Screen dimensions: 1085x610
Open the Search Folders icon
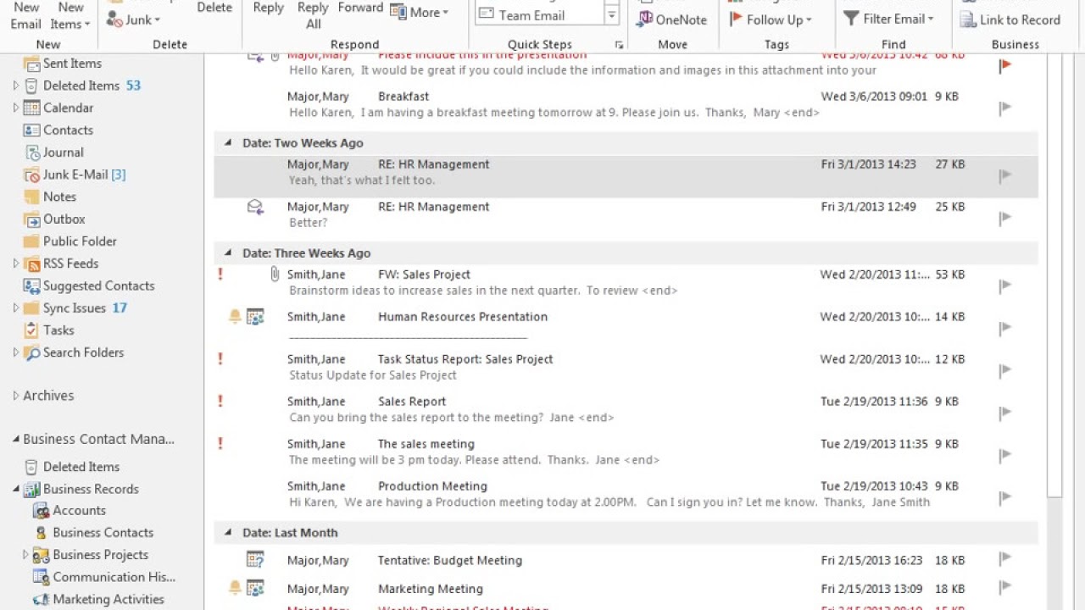coord(31,352)
